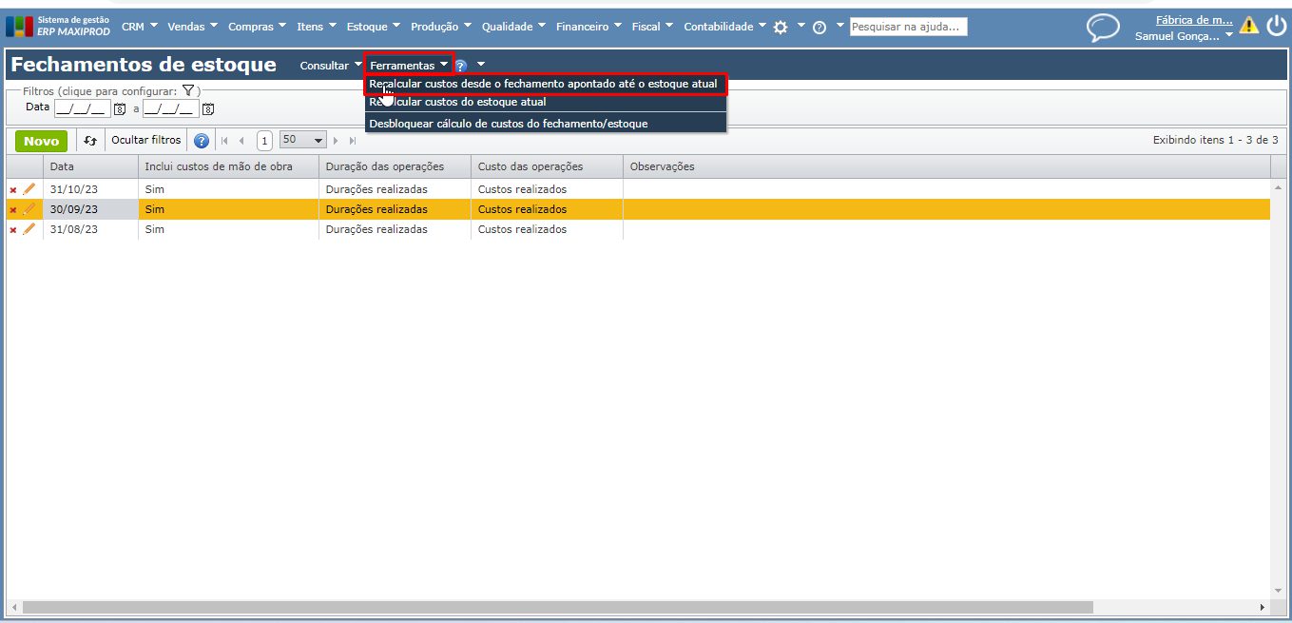Delete the 30/09/23 closing row
Viewport: 1292px width, 623px height.
click(x=13, y=210)
